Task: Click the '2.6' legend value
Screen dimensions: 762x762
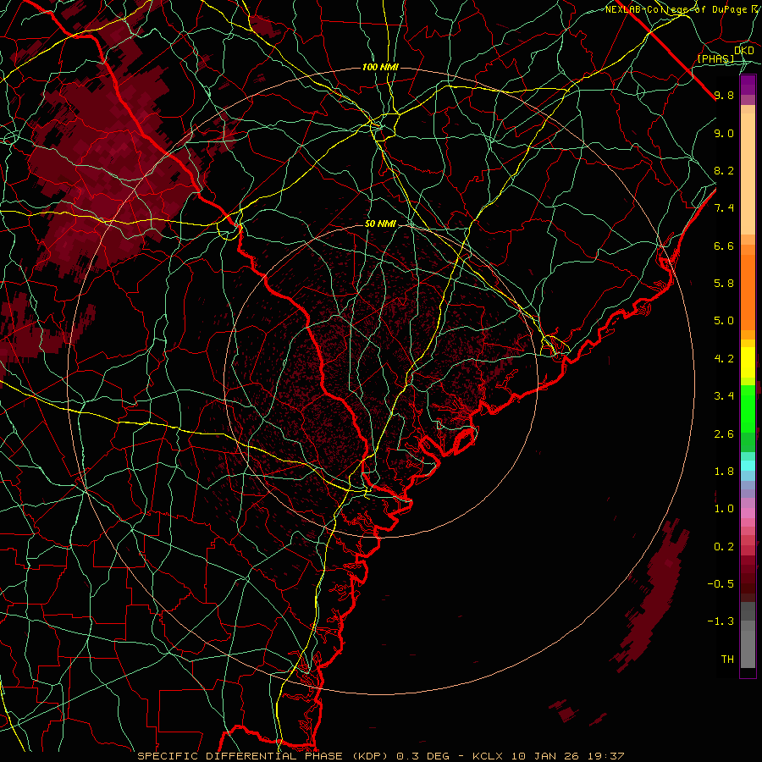Action: [724, 434]
